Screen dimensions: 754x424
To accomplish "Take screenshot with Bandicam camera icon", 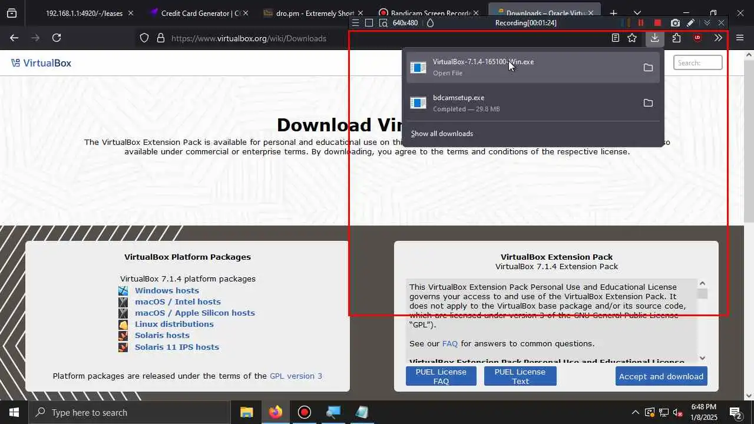I will point(675,23).
